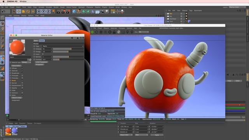Screen dimensions: 249x140
Task: Select the Live Selection arrow tool
Action: coord(14,11)
